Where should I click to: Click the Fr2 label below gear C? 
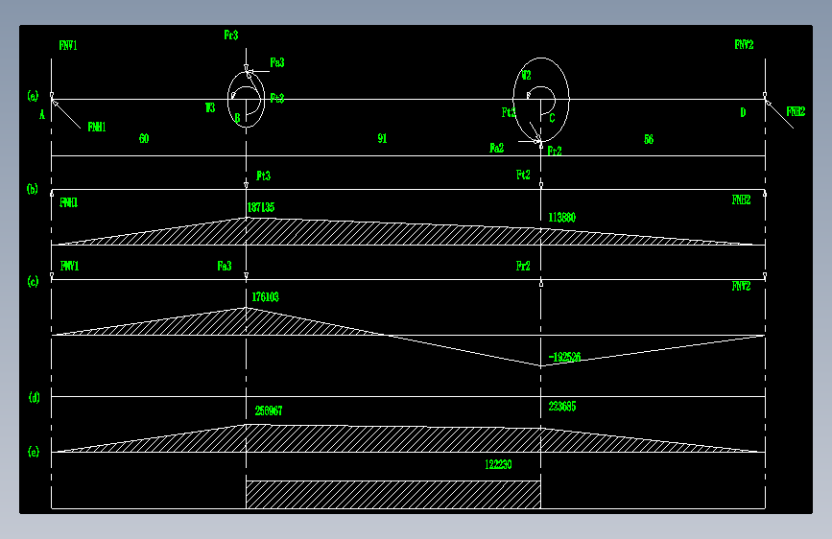click(x=554, y=152)
